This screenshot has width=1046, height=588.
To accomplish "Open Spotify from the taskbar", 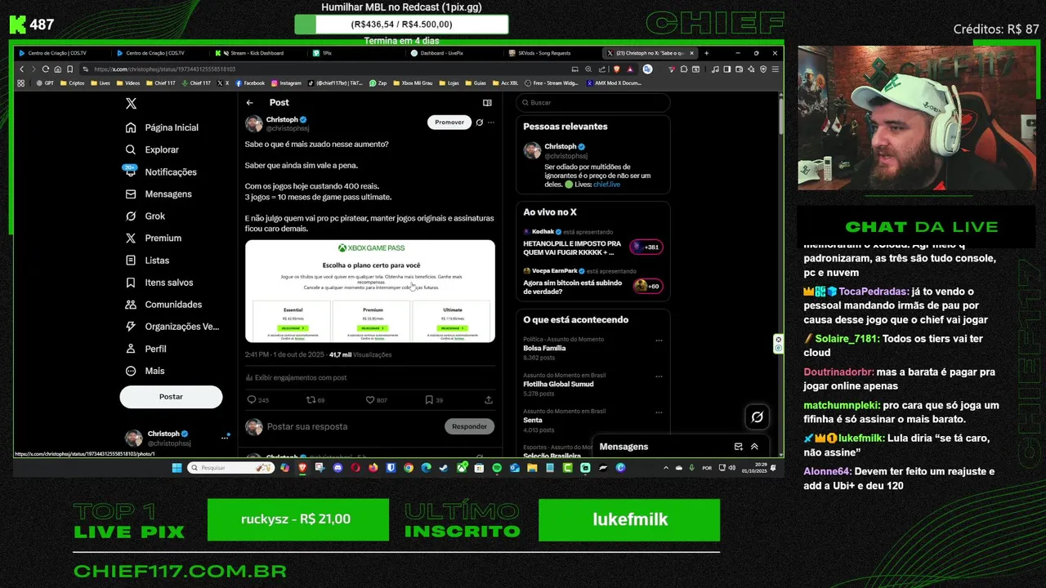I will tap(497, 468).
